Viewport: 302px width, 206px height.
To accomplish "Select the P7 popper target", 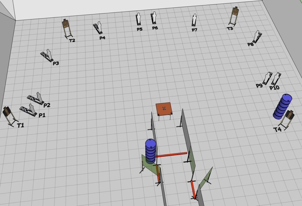I will click(x=194, y=20).
